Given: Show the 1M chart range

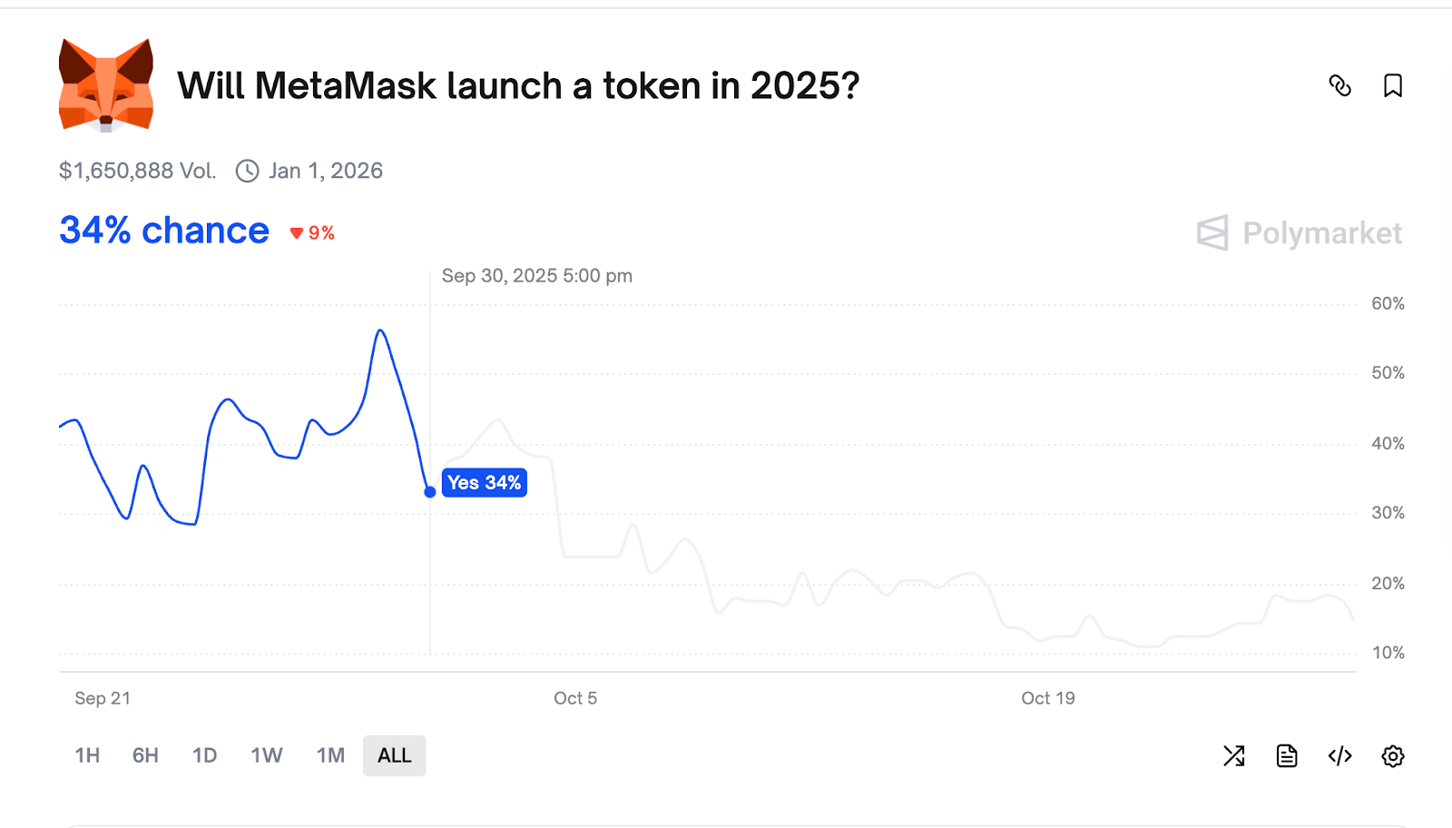Looking at the screenshot, I should [330, 755].
